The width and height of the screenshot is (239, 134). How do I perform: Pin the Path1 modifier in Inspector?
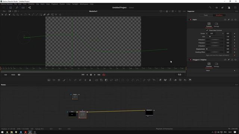pos(229,20)
